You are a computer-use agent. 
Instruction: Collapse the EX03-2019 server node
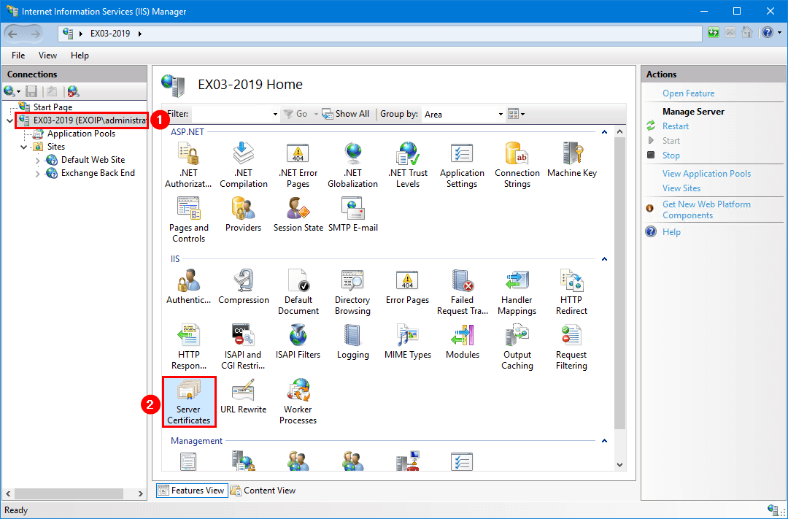click(10, 120)
